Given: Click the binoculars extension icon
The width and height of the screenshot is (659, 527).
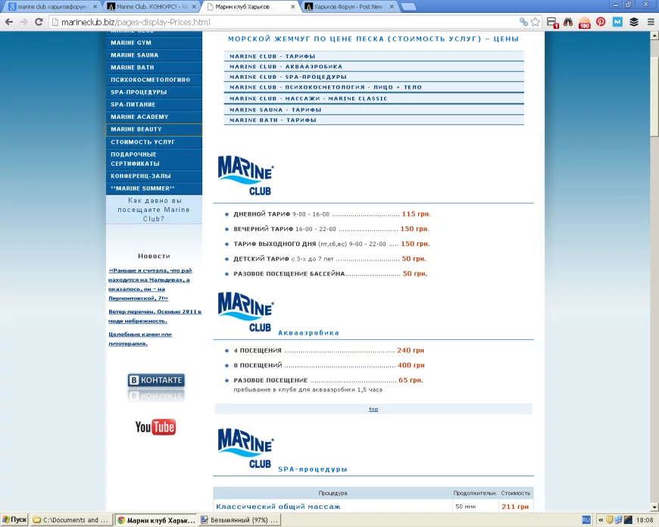Looking at the screenshot, I should (568, 22).
